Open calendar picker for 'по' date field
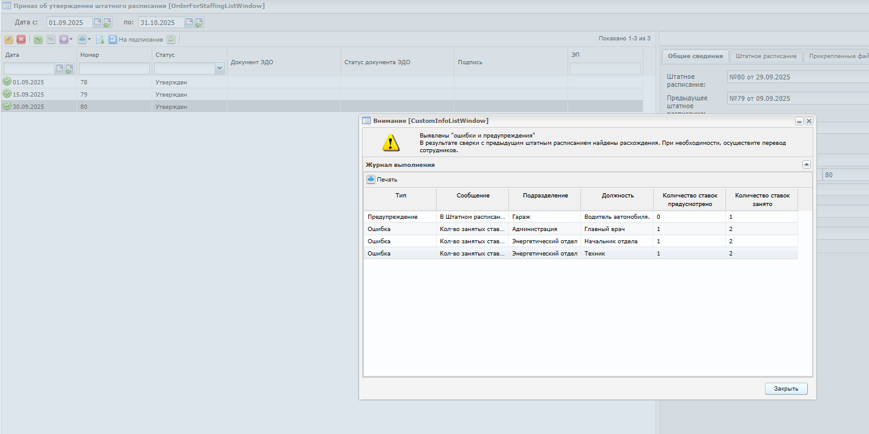This screenshot has width=869, height=434. [190, 22]
